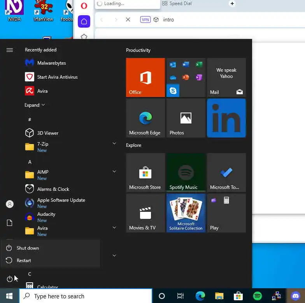Screen dimensions: 305x303
Task: Click the Windows Start button
Action: pos(9,296)
